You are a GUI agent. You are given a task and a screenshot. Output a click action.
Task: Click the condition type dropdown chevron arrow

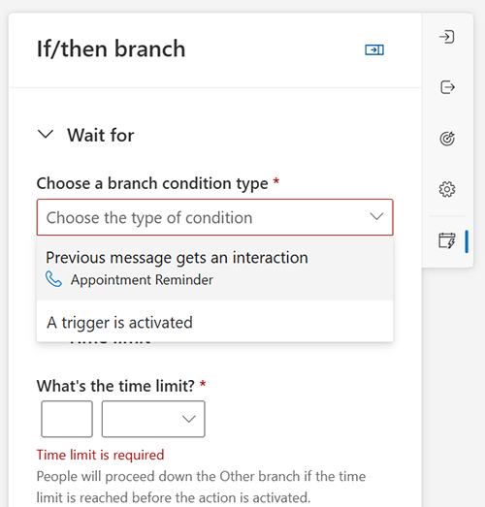[x=376, y=216]
